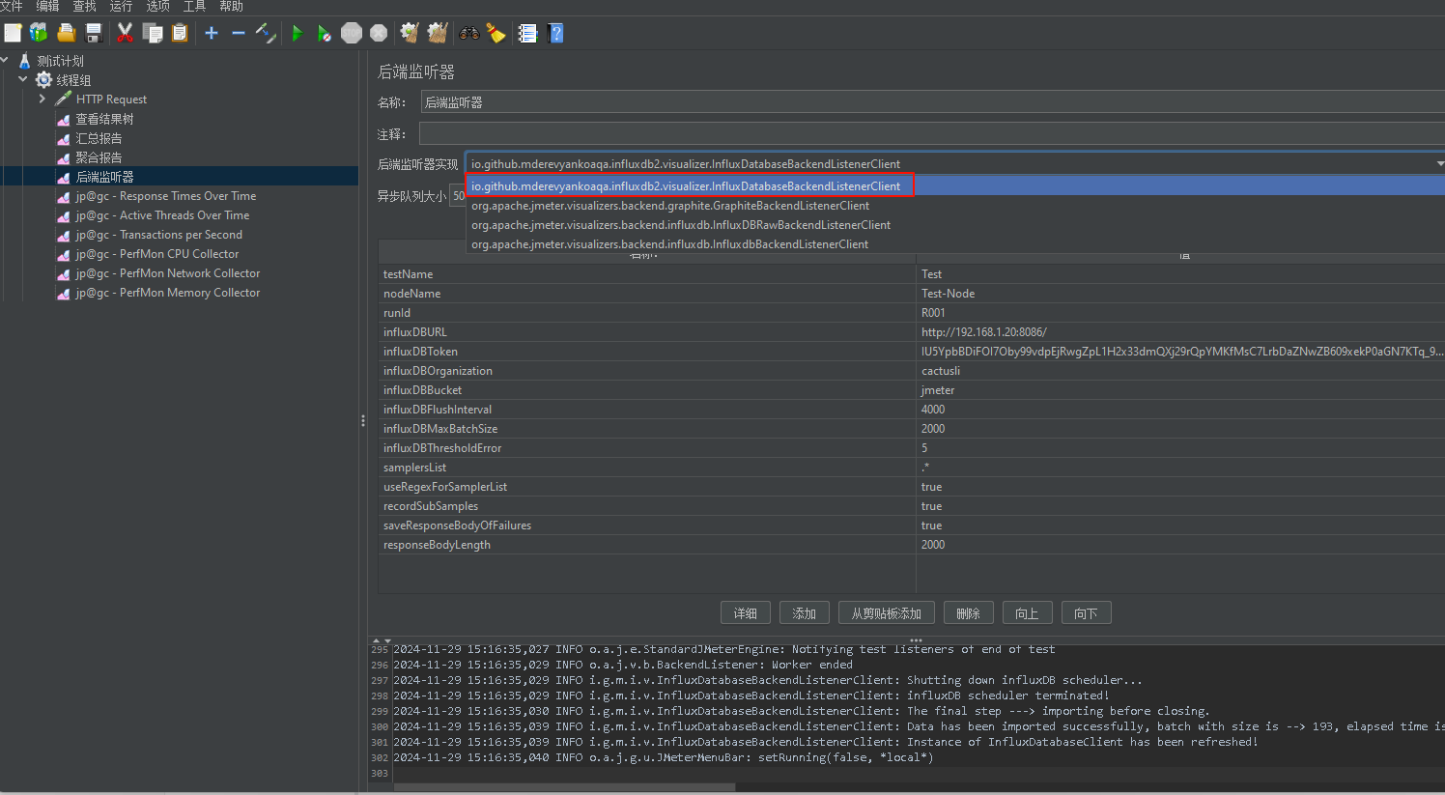Open the 工具 menu
Screen dimensions: 1445x795
point(195,7)
